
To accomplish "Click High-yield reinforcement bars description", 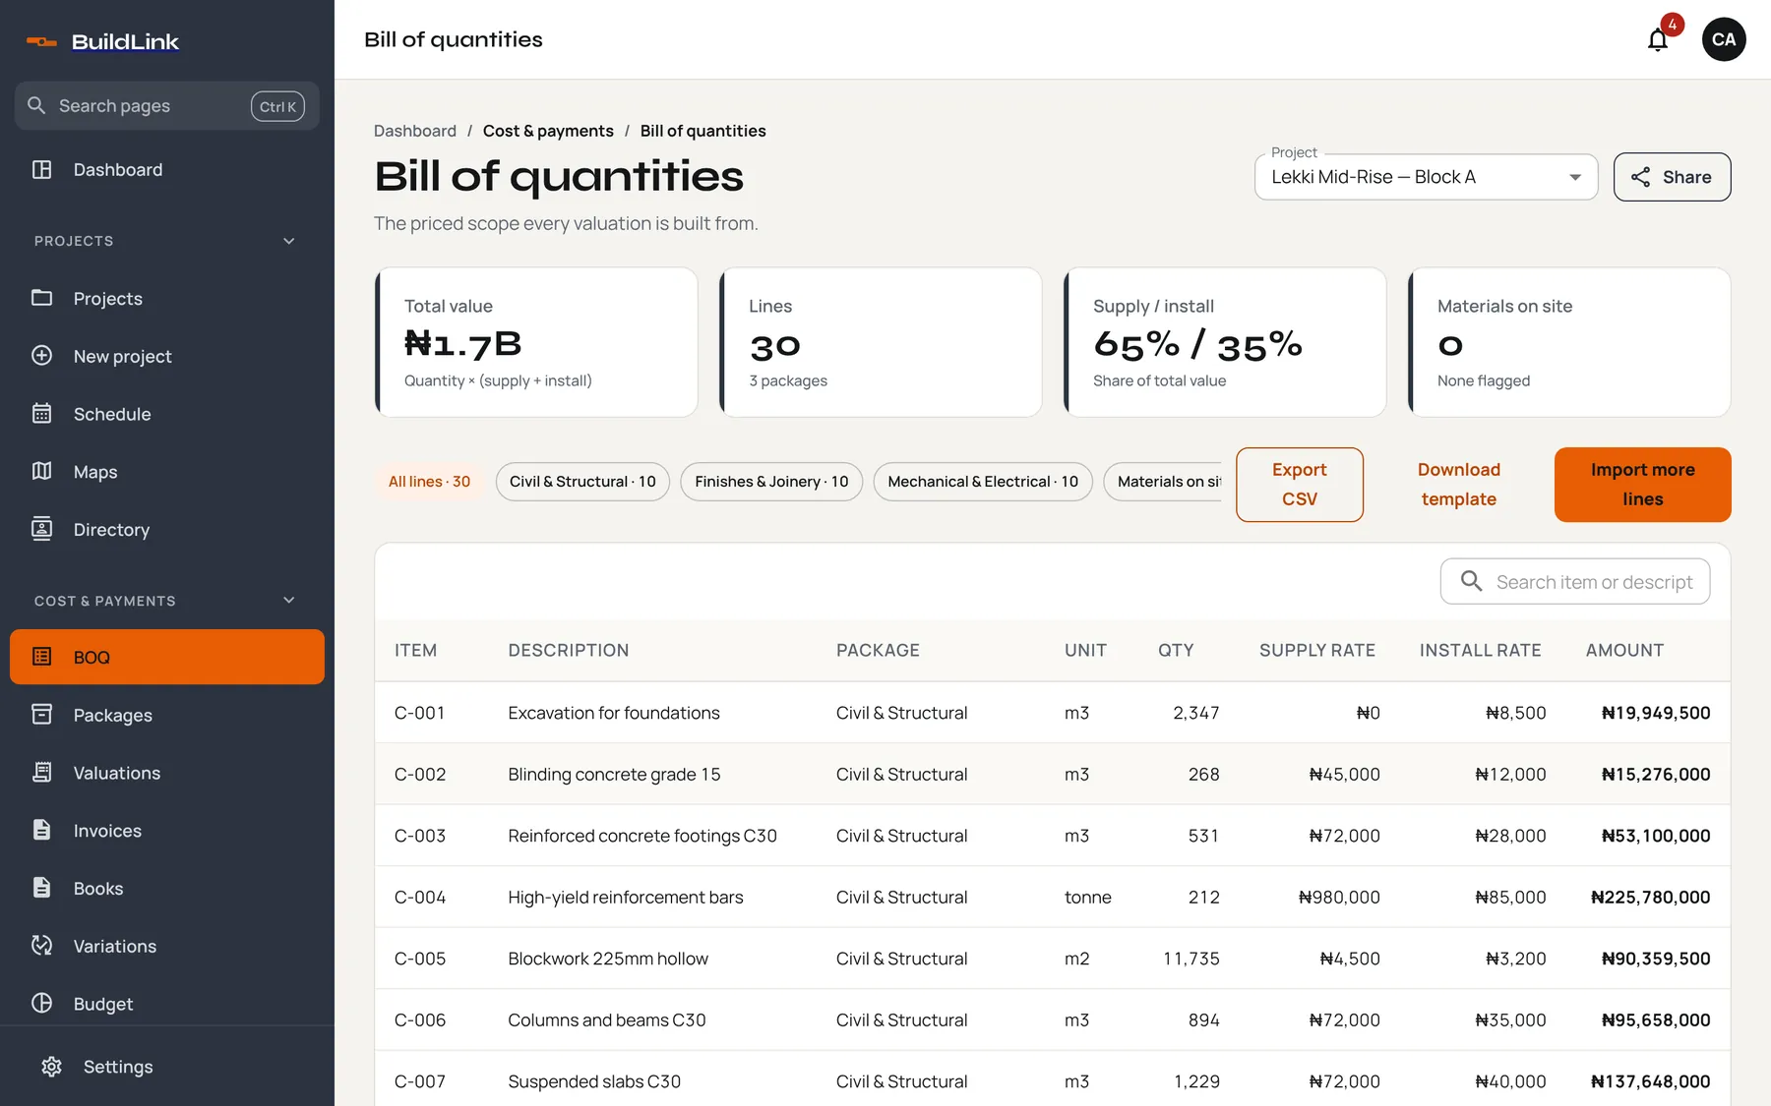I will tap(626, 897).
